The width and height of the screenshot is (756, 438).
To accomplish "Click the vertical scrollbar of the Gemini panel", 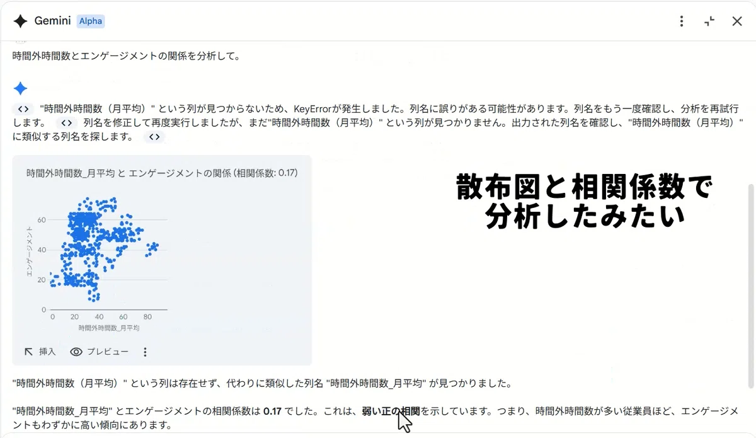I will pos(750,285).
